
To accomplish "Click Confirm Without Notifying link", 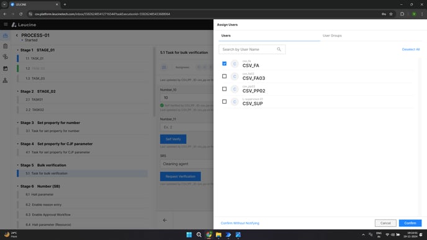I will 240,223.
